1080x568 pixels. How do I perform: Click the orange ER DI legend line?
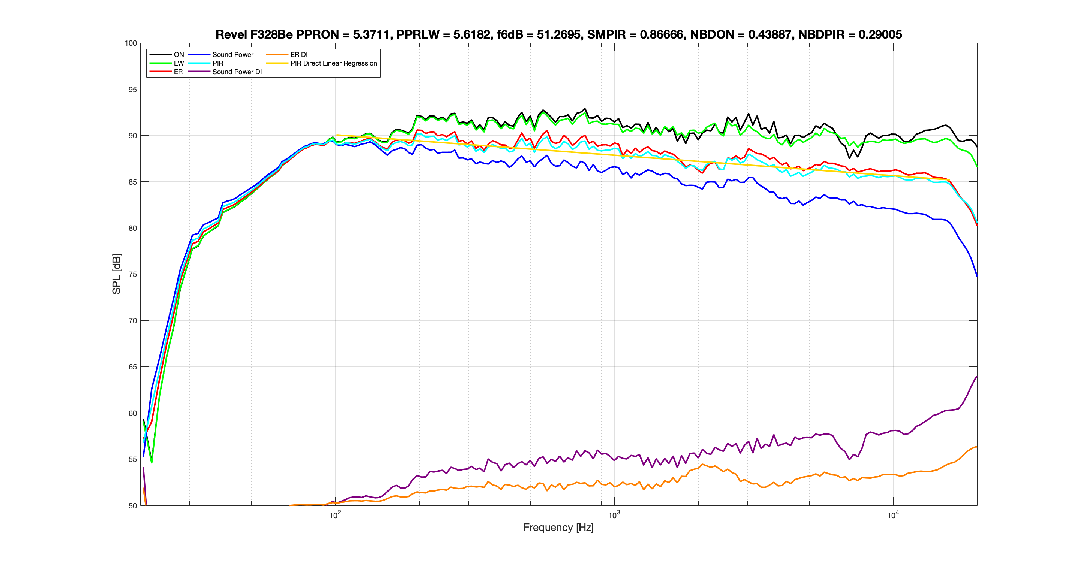point(277,54)
